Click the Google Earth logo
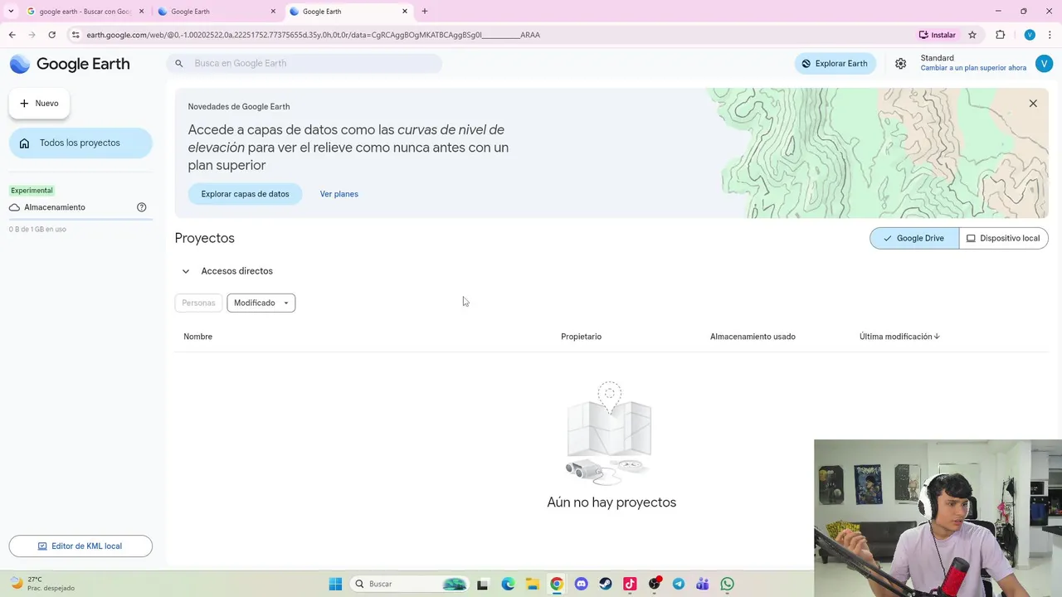The width and height of the screenshot is (1062, 597). (x=70, y=64)
